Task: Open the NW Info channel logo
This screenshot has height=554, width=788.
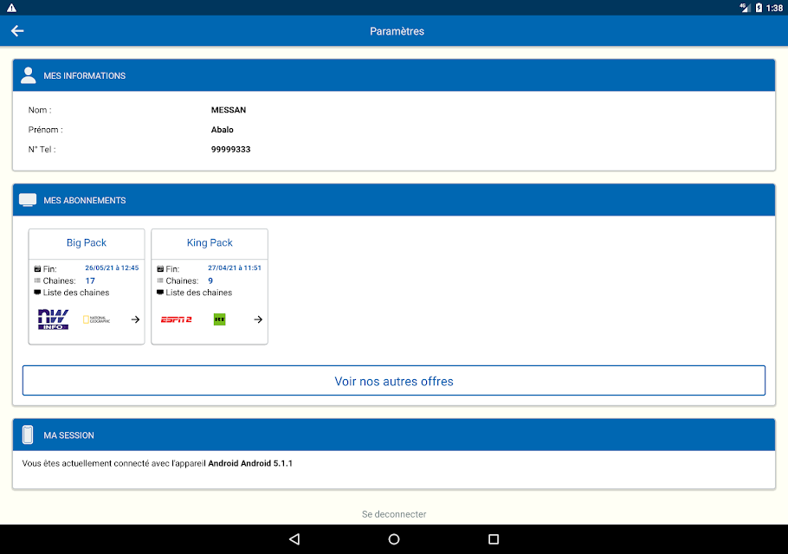Action: [53, 319]
